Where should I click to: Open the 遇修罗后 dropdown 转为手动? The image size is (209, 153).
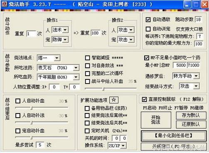point(186,76)
